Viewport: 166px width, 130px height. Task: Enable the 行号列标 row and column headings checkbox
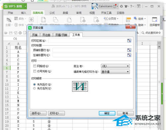tap(35, 71)
